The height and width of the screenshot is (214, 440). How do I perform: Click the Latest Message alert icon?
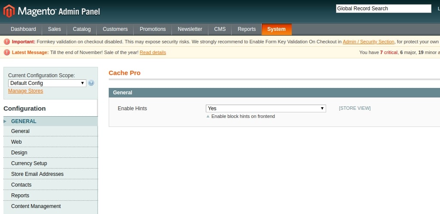[7, 52]
